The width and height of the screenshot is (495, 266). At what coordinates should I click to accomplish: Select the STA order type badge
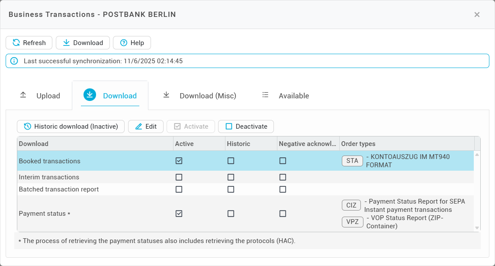point(352,161)
